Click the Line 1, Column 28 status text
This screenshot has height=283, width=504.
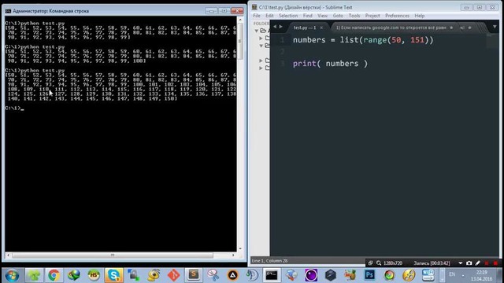click(x=269, y=261)
